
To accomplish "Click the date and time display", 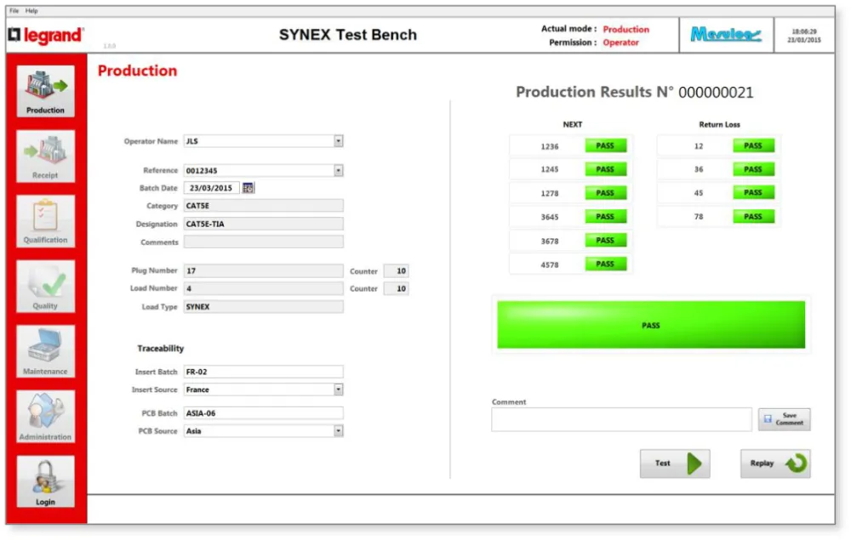I will point(804,36).
